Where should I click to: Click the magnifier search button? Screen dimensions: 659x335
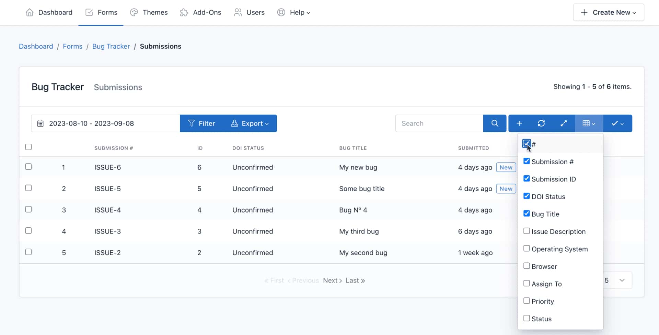495,123
